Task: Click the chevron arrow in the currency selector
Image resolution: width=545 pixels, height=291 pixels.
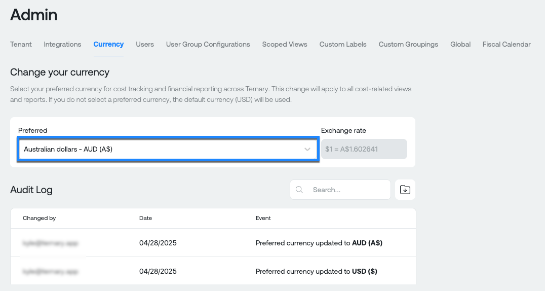Action: coord(307,150)
